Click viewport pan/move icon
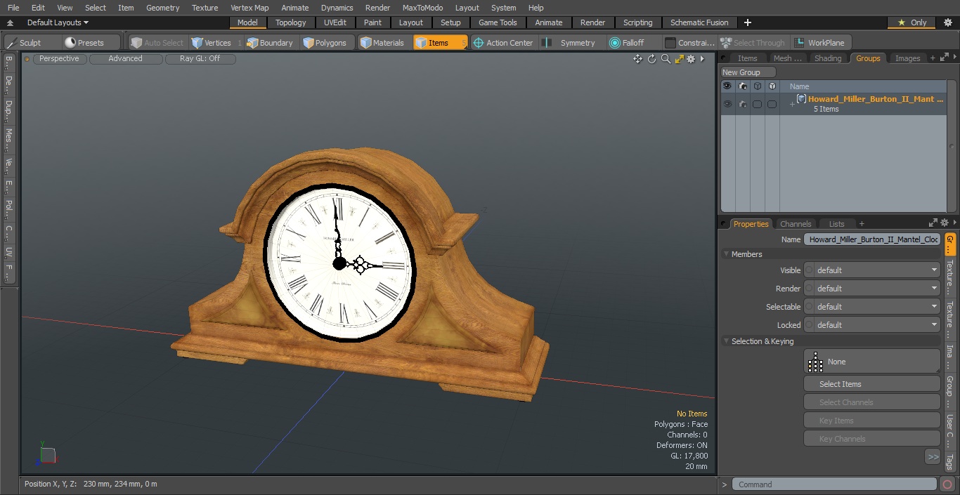Image resolution: width=960 pixels, height=495 pixels. 637,59
